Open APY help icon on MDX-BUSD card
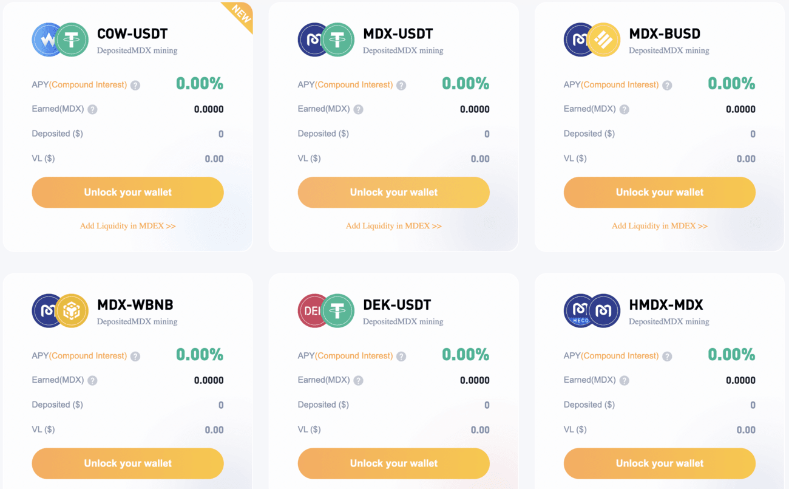Viewport: 789px width, 489px height. coord(667,86)
